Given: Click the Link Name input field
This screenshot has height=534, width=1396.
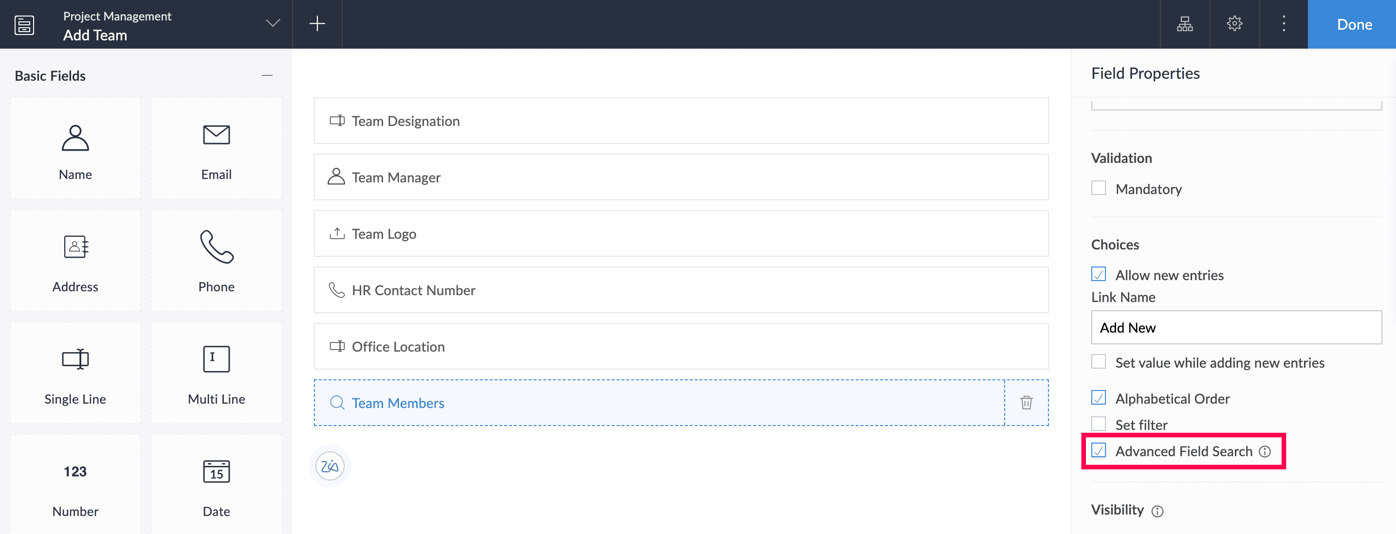Looking at the screenshot, I should tap(1235, 327).
